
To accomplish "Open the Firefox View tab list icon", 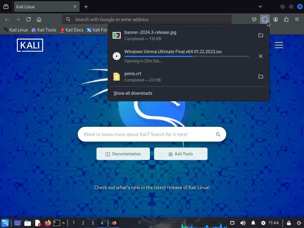I will coord(6,7).
